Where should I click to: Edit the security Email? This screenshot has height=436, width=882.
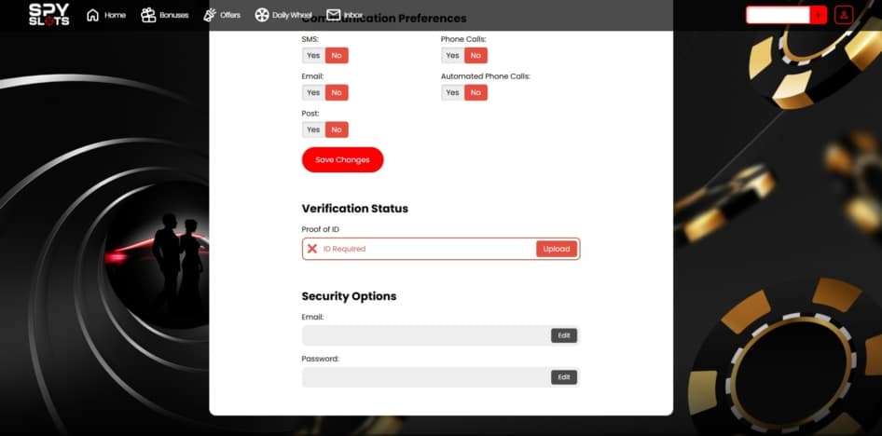click(x=564, y=336)
